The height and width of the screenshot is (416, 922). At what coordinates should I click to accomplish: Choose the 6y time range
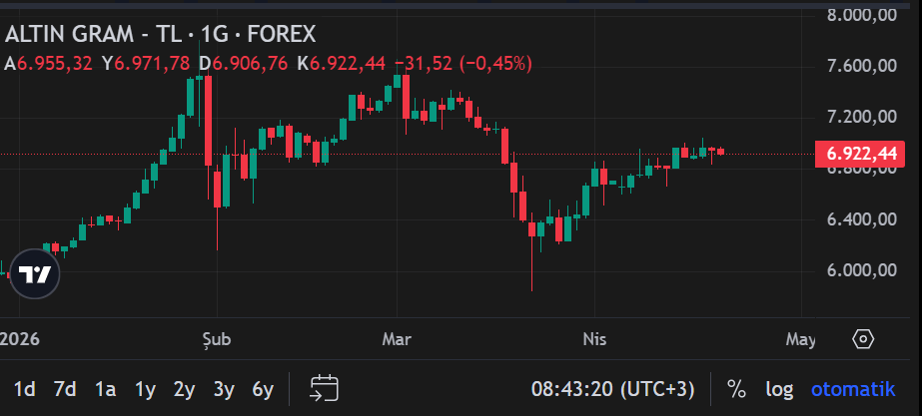point(263,388)
